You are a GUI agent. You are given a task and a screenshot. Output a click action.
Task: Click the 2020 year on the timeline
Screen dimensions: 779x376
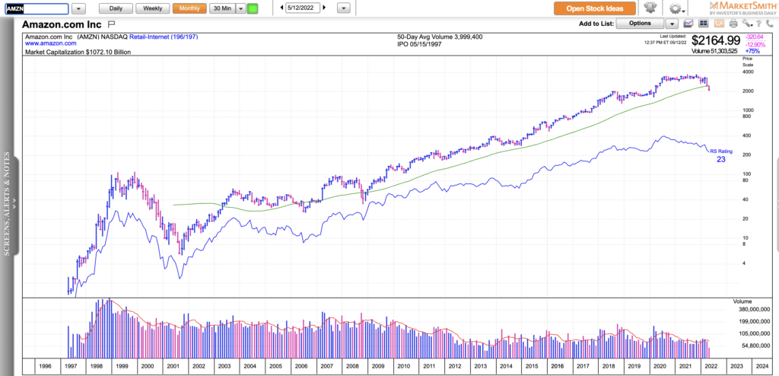[x=661, y=366]
